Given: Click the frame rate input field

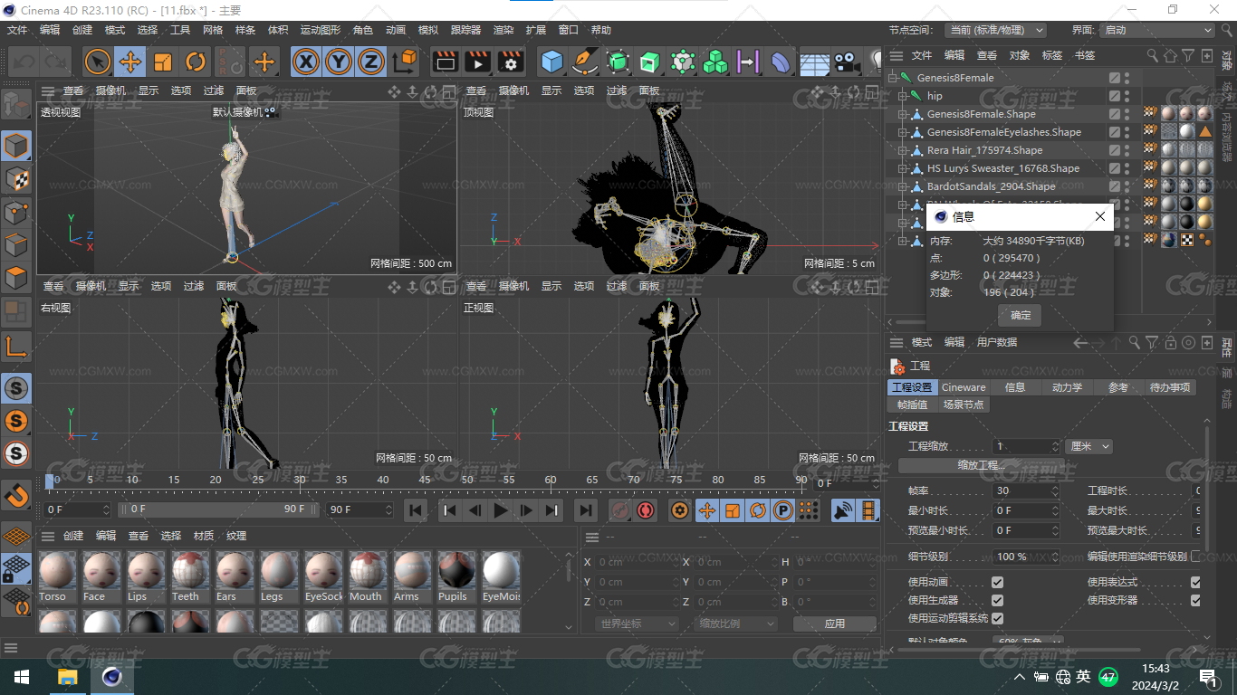Looking at the screenshot, I should click(1026, 490).
